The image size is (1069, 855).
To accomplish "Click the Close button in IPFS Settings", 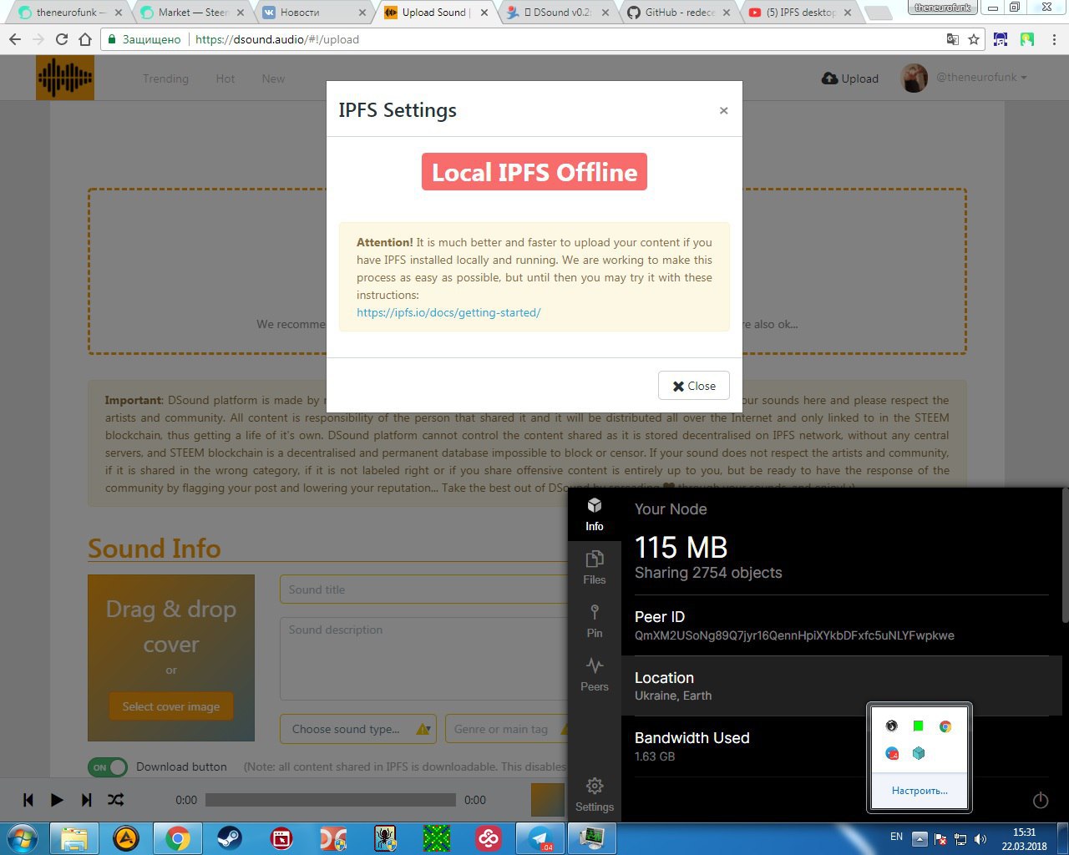I will pyautogui.click(x=694, y=386).
